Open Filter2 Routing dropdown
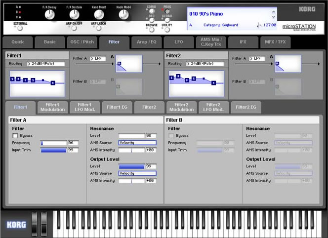 click(x=205, y=64)
